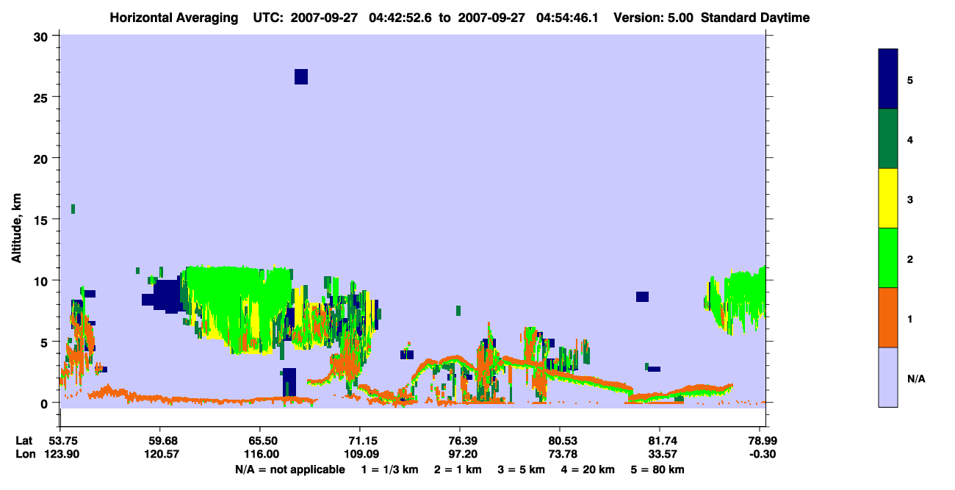Click the bright green colorbar segment labeled 2
This screenshot has width=955, height=490.
pyautogui.click(x=888, y=258)
